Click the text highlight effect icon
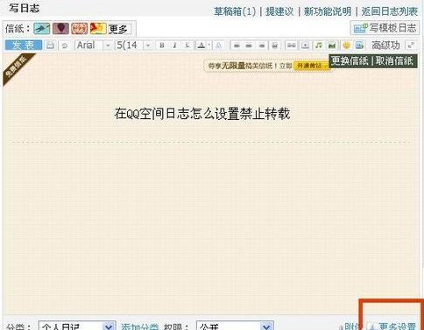This screenshot has width=424, height=330. 219,46
